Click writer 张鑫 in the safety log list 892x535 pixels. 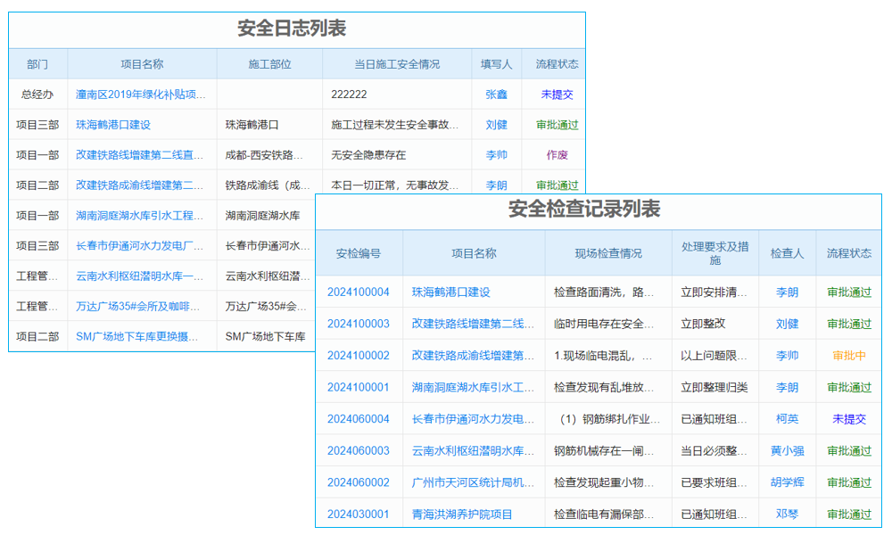[496, 95]
